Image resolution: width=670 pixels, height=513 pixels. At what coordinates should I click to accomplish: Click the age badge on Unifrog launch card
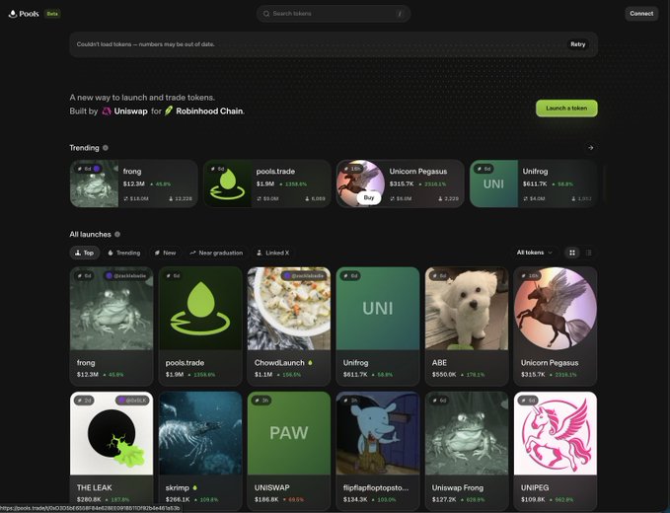(x=350, y=276)
